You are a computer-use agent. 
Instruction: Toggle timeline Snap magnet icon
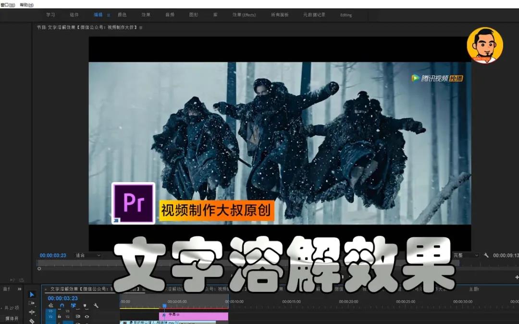coord(62,306)
